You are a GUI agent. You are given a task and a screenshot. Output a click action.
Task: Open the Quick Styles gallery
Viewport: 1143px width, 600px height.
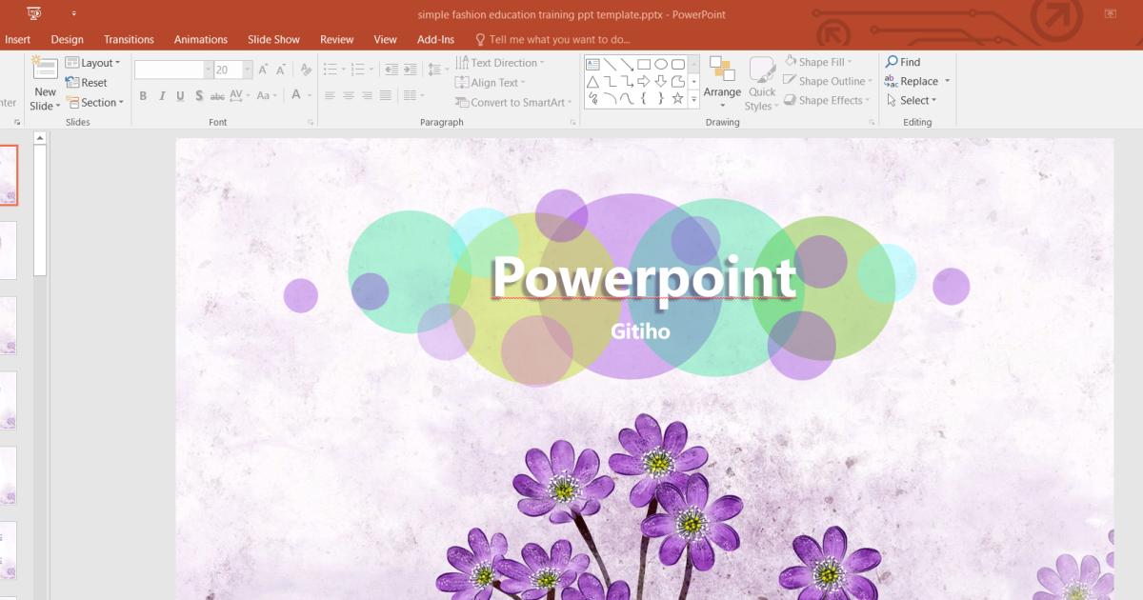(x=761, y=81)
